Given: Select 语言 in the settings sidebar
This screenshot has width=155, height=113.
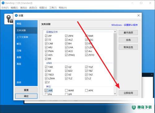Looking at the screenshot, I should pyautogui.click(x=26, y=82).
